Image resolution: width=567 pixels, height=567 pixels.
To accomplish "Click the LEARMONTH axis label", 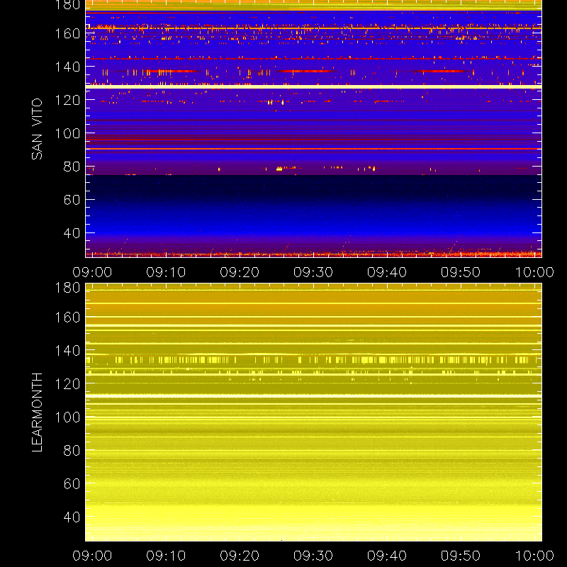I will 37,412.
